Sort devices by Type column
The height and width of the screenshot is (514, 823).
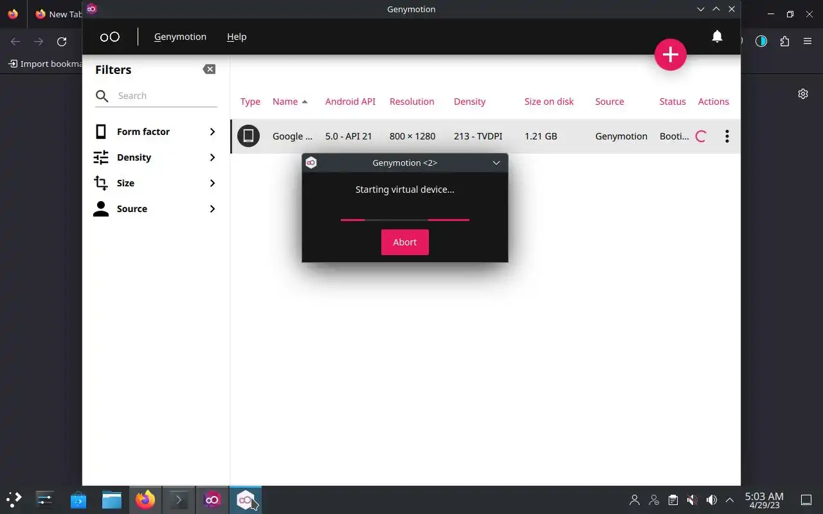point(250,102)
